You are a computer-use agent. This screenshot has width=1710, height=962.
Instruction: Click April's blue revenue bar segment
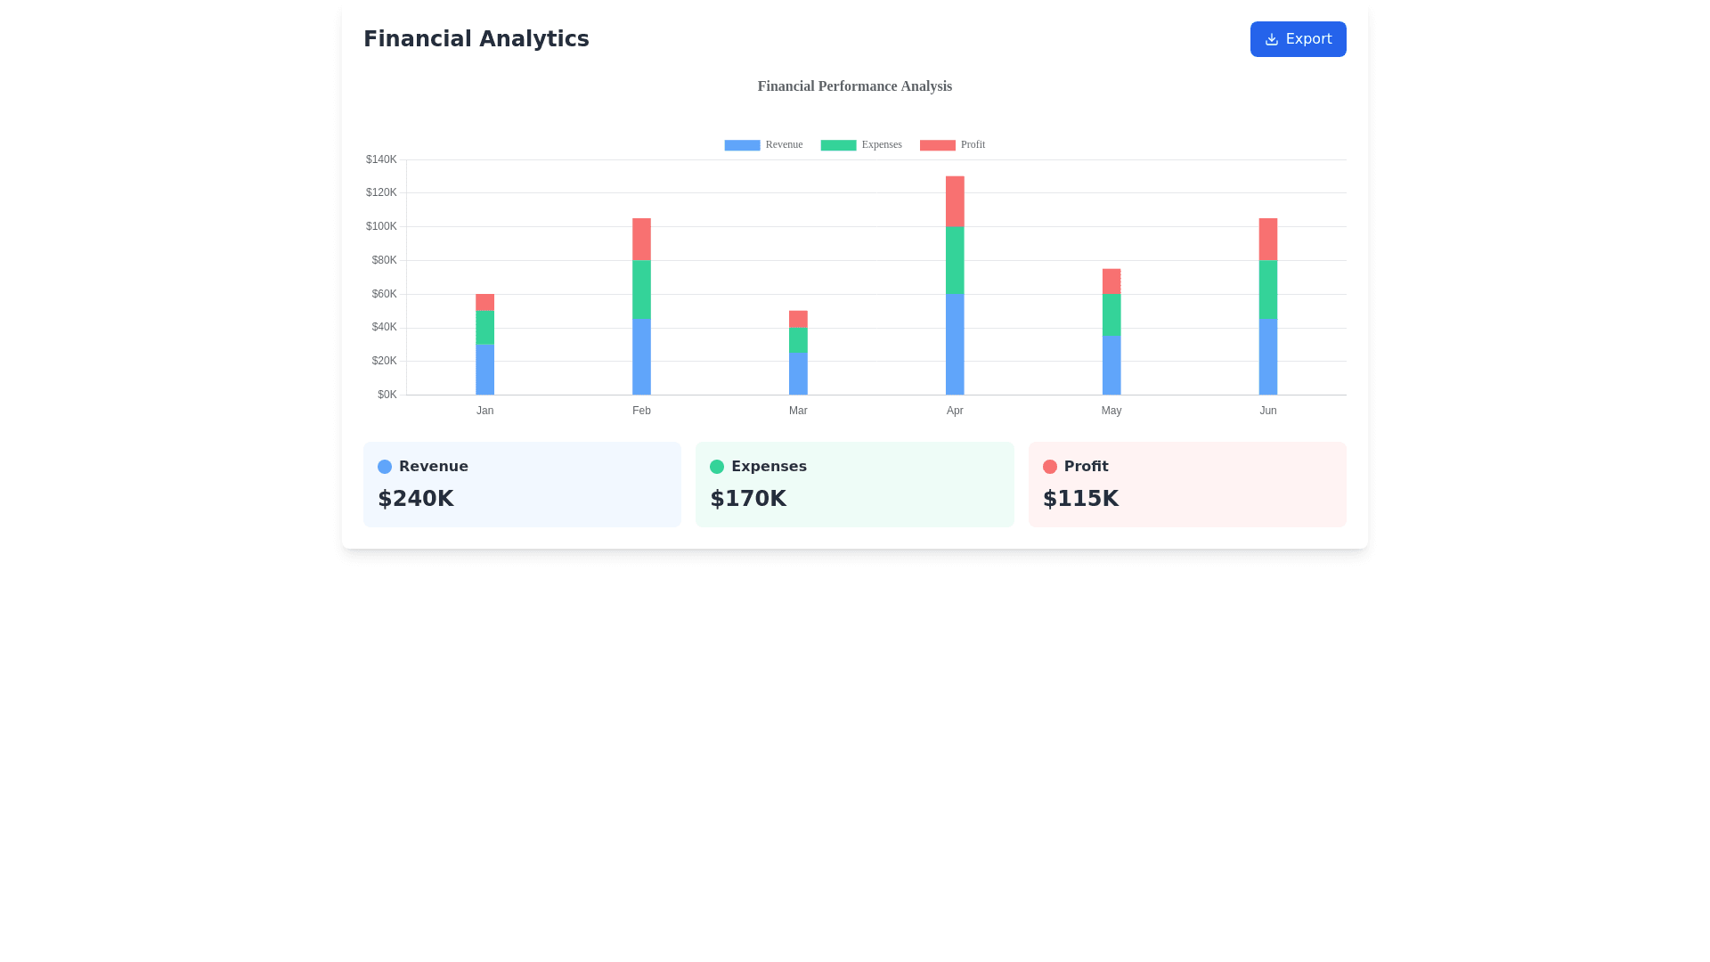pyautogui.click(x=955, y=344)
